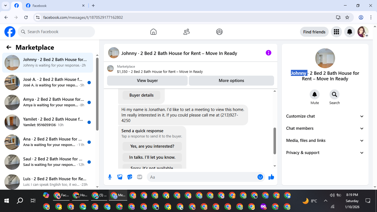Viewport: 377px width, 212px height.
Task: Open the Groups icon in top navigation
Action: pos(219,32)
